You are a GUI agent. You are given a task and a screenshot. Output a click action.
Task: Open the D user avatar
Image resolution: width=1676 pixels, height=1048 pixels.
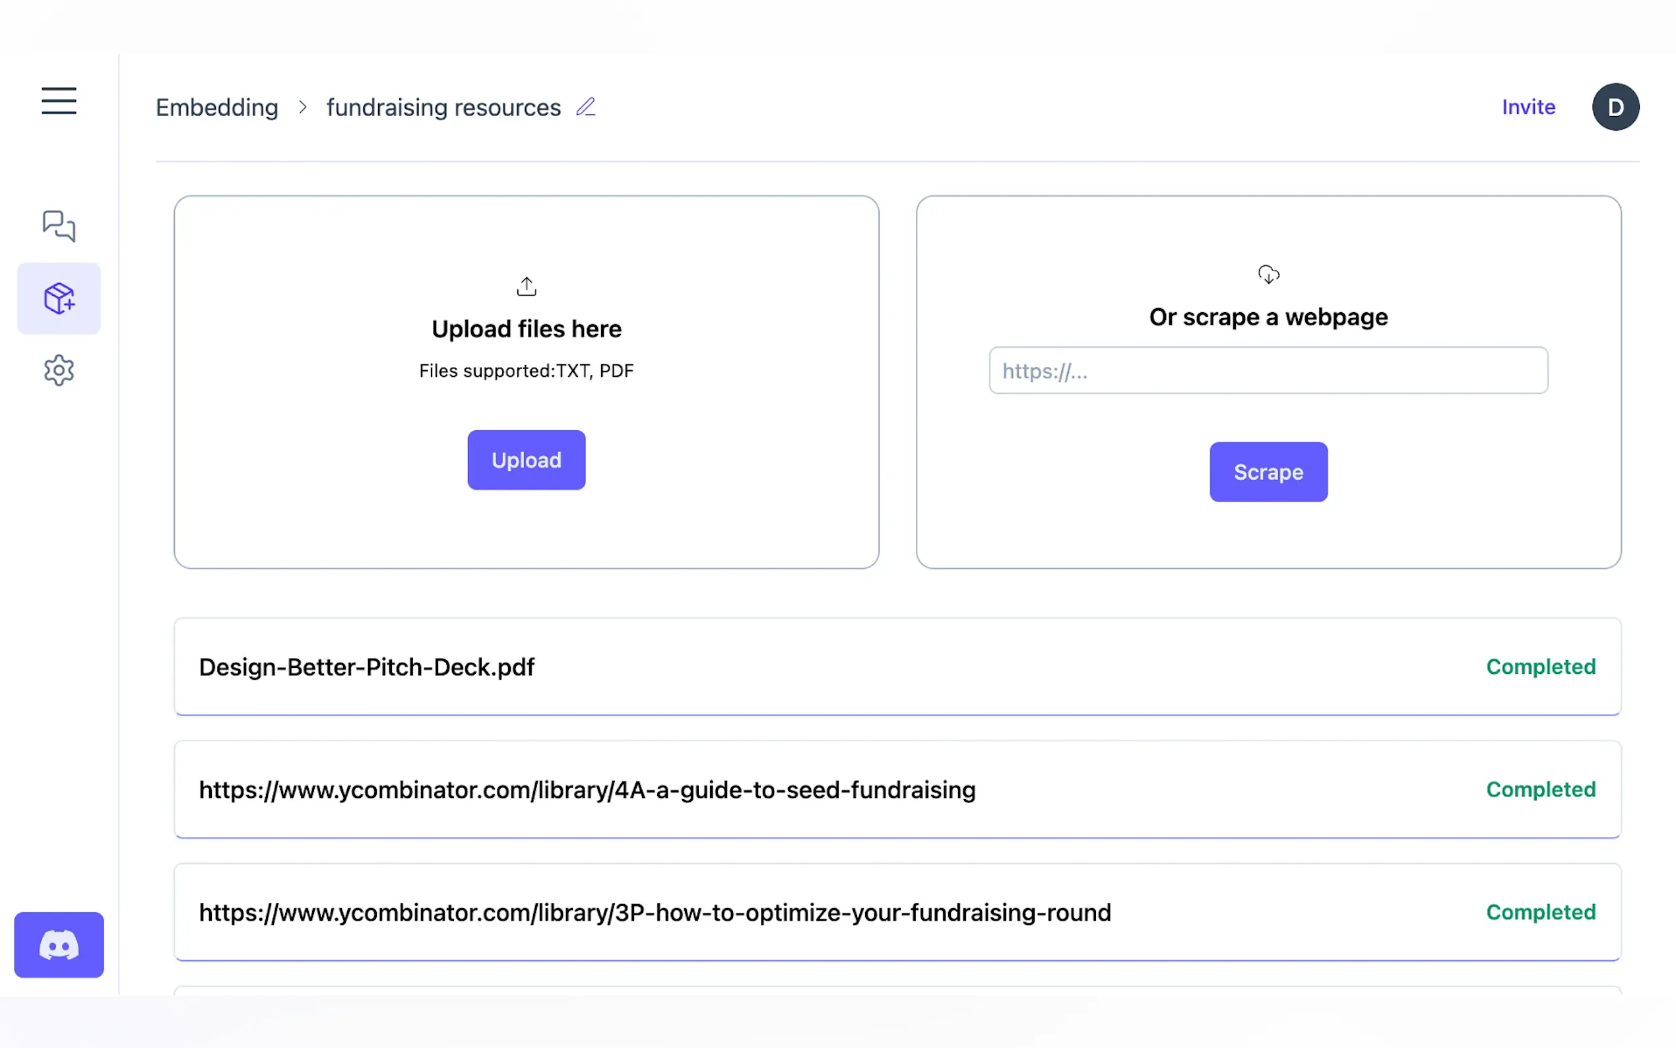(x=1615, y=108)
